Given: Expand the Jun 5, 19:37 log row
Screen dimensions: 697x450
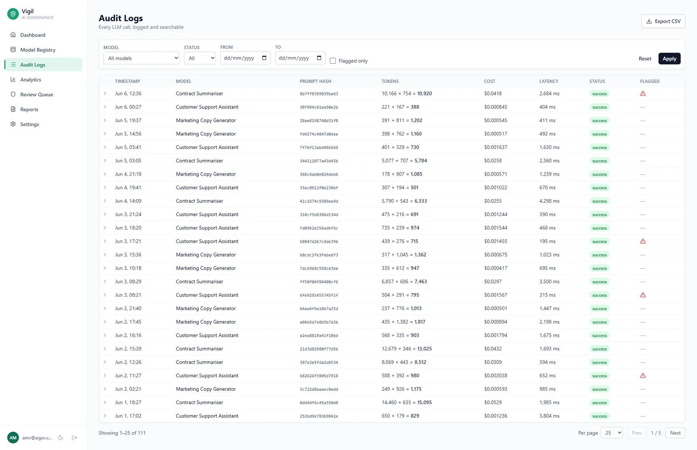Looking at the screenshot, I should pos(105,120).
